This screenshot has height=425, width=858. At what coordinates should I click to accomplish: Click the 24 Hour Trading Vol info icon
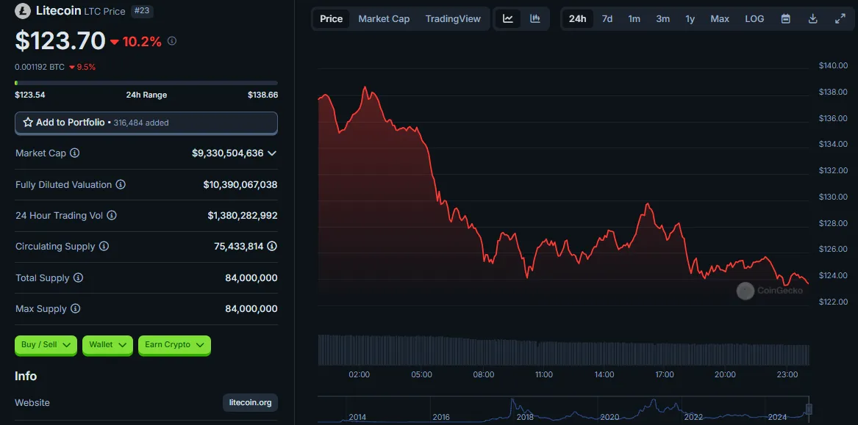pos(112,215)
